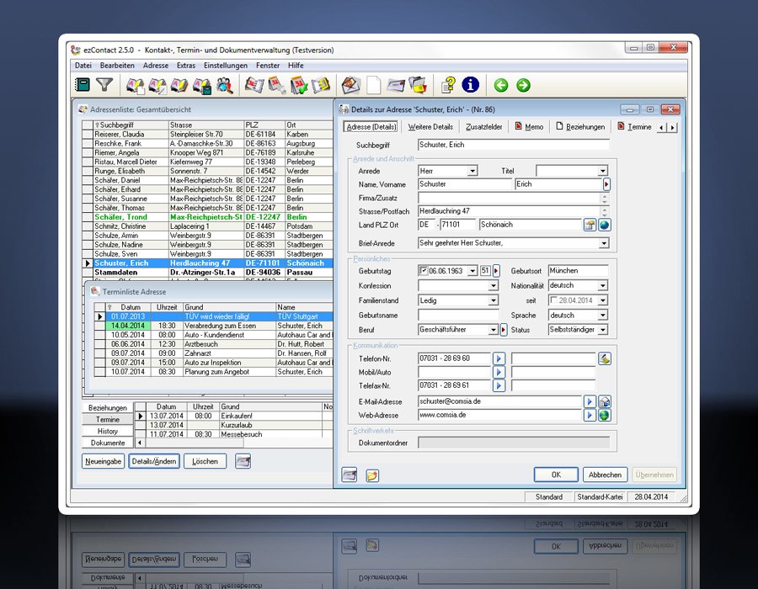Viewport: 758px width, 589px height.
Task: Click the address search binoculars icon
Action: 225,85
